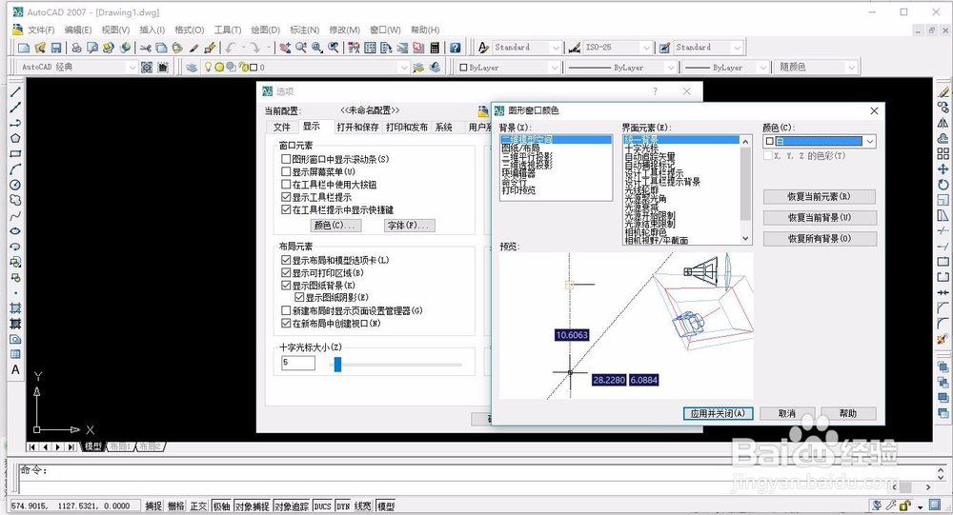Viewport: 953px width, 515px height.
Task: Click the Plot Preview icon
Action: click(92, 48)
